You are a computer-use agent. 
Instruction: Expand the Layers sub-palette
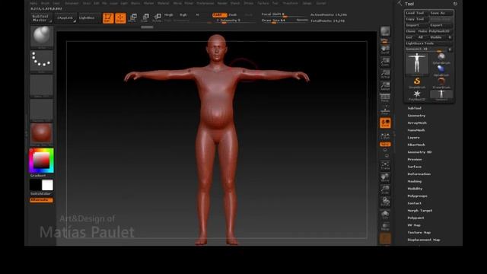(414, 137)
